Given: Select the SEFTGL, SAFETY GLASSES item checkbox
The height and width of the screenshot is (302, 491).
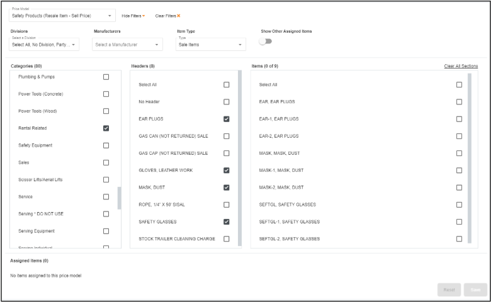Looking at the screenshot, I should [x=459, y=204].
